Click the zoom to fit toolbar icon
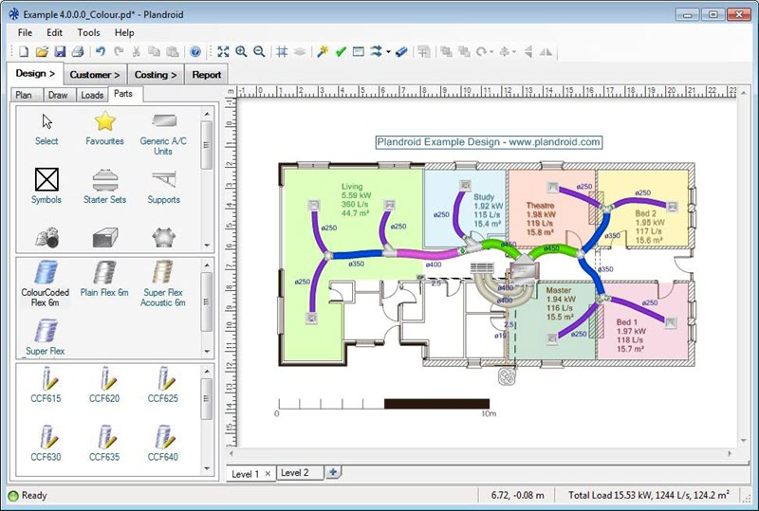Screen dimensions: 759x511 [x=223, y=52]
